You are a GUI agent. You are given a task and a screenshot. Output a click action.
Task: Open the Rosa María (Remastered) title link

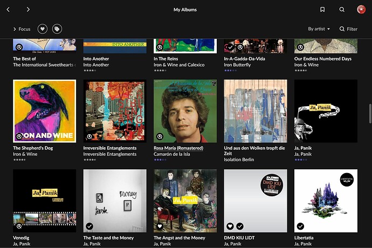178,148
